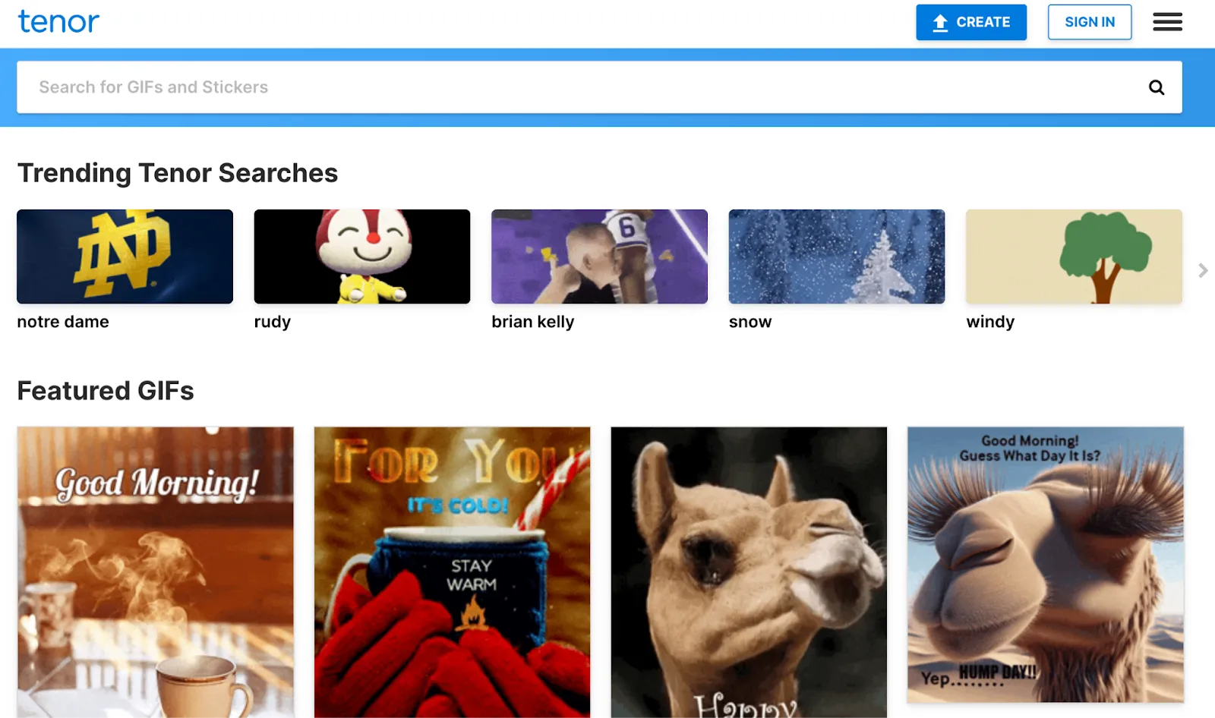Click the upload arrow Create button
The height and width of the screenshot is (718, 1215).
[x=970, y=22]
